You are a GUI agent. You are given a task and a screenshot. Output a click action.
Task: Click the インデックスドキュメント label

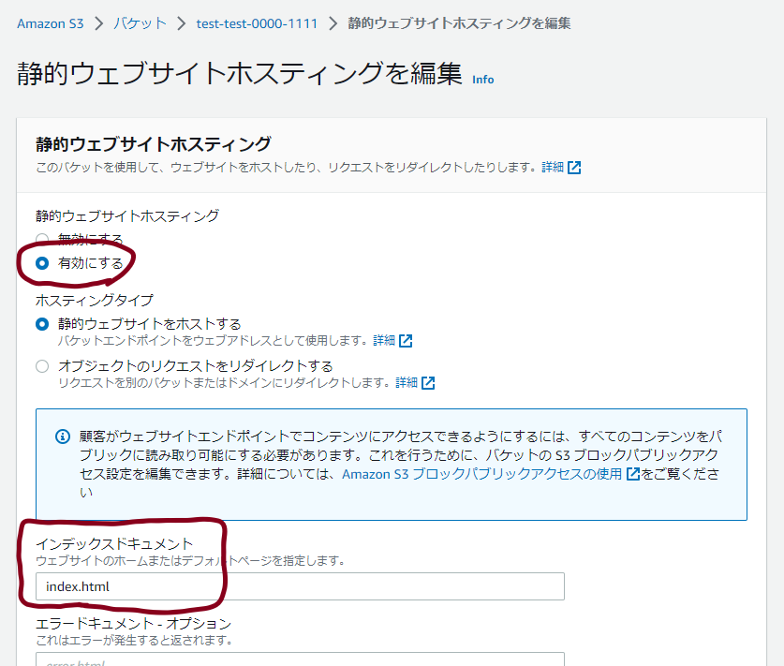(x=114, y=543)
